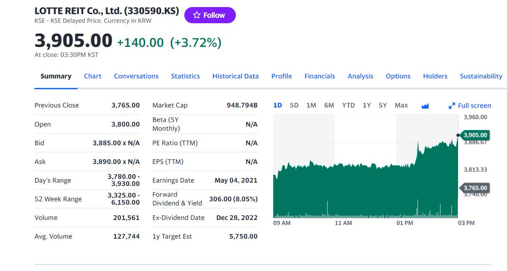Open the chart in Full screen

click(470, 106)
